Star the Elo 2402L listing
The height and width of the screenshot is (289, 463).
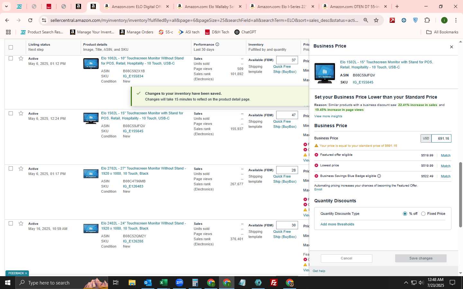[x=21, y=223]
